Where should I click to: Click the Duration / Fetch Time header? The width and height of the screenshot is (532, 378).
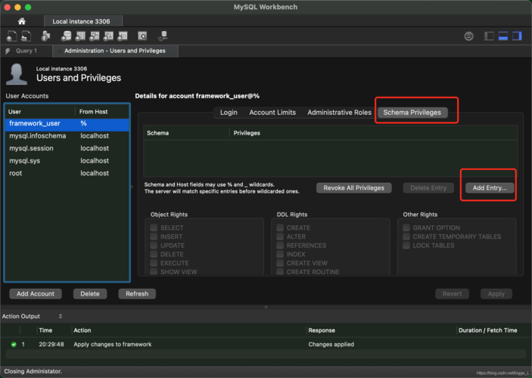pyautogui.click(x=488, y=330)
